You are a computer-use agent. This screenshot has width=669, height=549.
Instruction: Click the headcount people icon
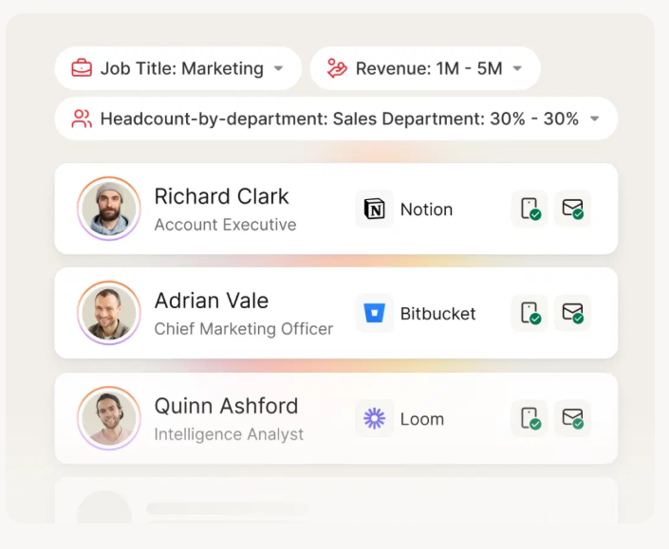[x=83, y=119]
